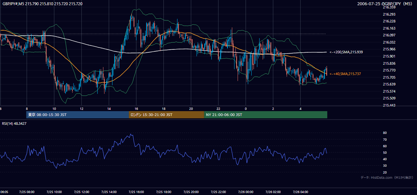
Task: Click price axis value 216.097
Action: tap(389, 35)
